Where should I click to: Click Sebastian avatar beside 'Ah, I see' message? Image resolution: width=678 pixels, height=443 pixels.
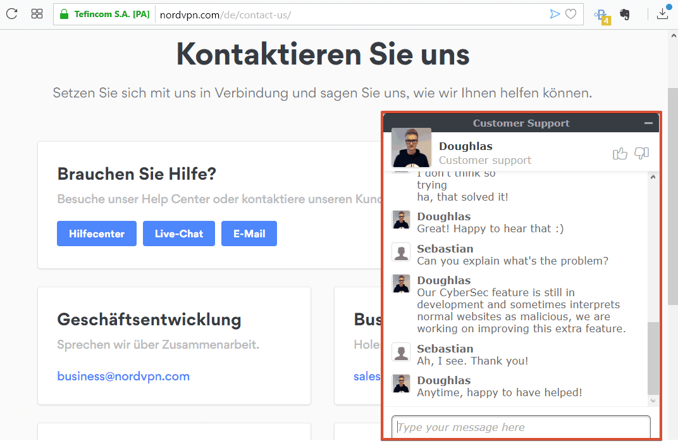[x=401, y=352]
